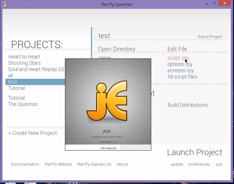Open the About page
The width and height of the screenshot is (234, 184).
(x=122, y=164)
